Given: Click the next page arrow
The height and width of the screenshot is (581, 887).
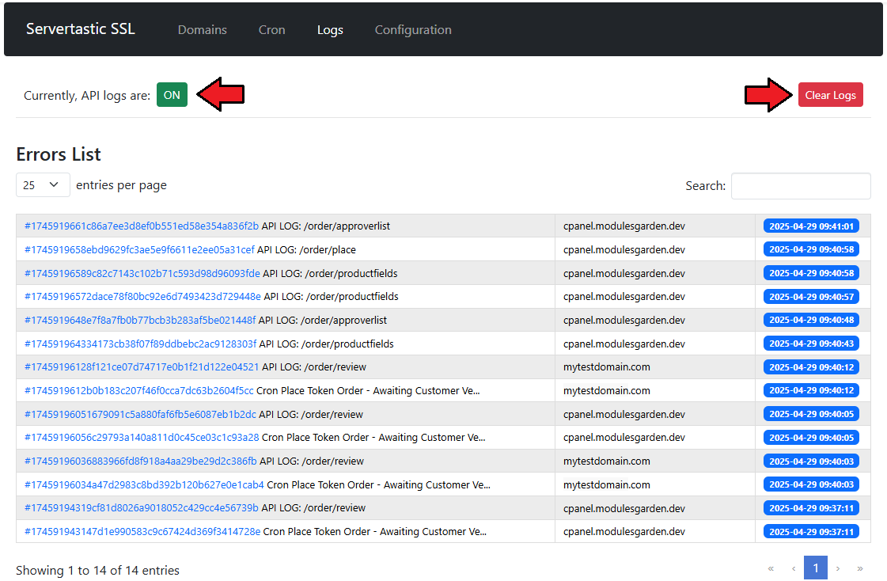Looking at the screenshot, I should pyautogui.click(x=838, y=568).
